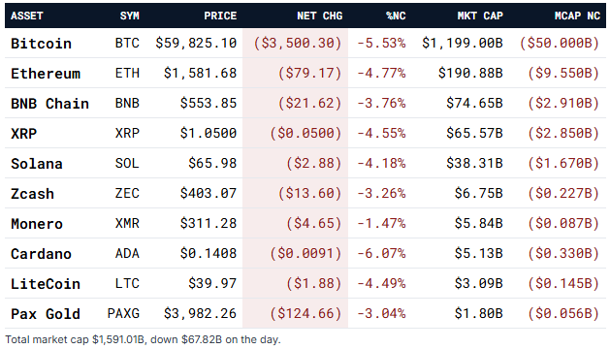The image size is (610, 349).
Task: Select the %NC column header
Action: (396, 16)
